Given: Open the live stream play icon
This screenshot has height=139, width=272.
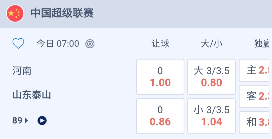Looking at the screenshot, I should [x=42, y=121].
